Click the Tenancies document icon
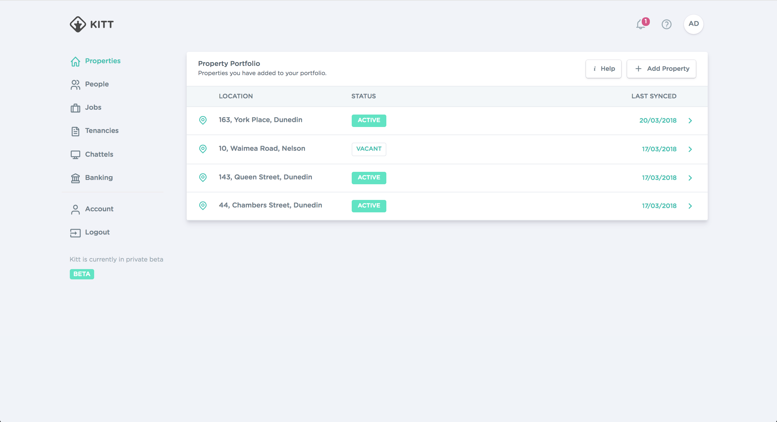 (75, 131)
